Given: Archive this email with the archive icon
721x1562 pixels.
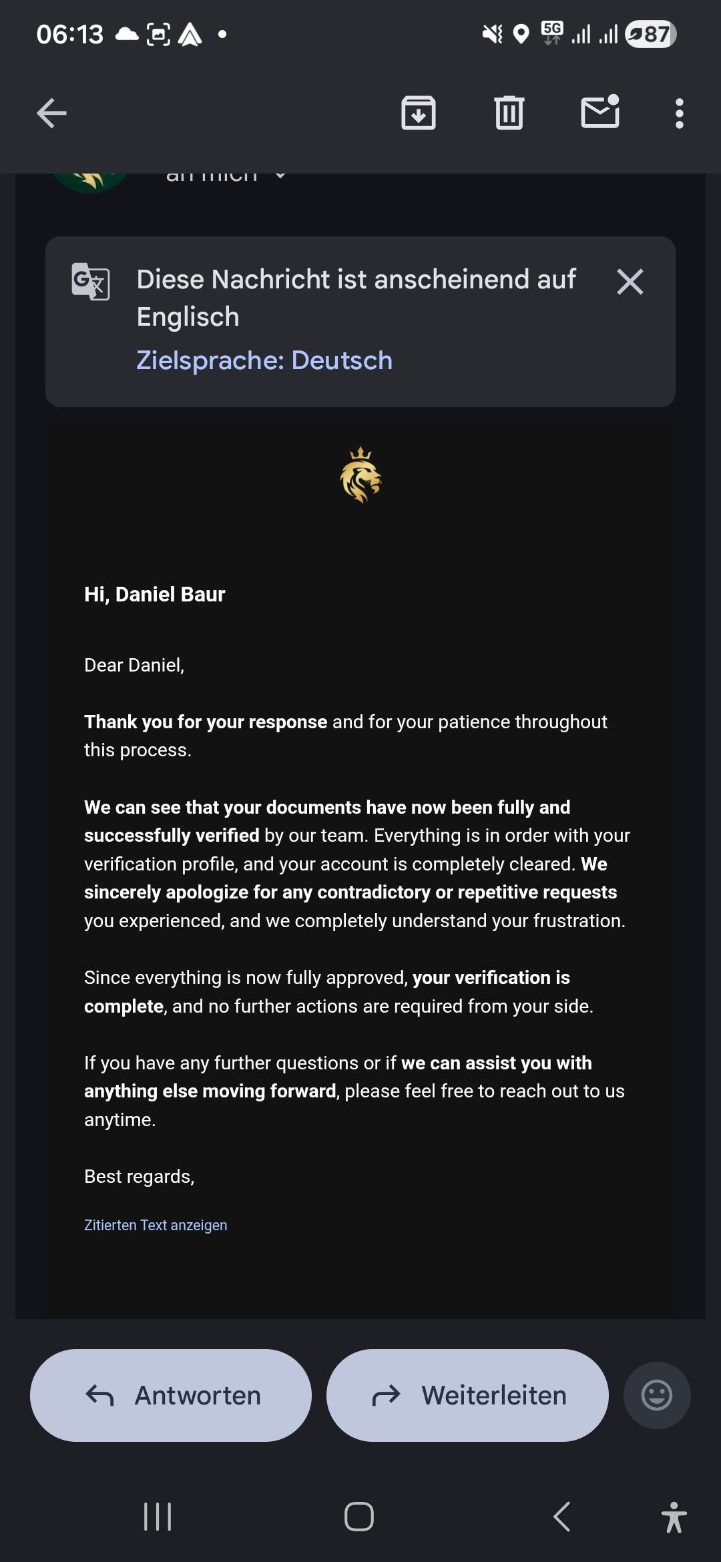Looking at the screenshot, I should [x=419, y=113].
